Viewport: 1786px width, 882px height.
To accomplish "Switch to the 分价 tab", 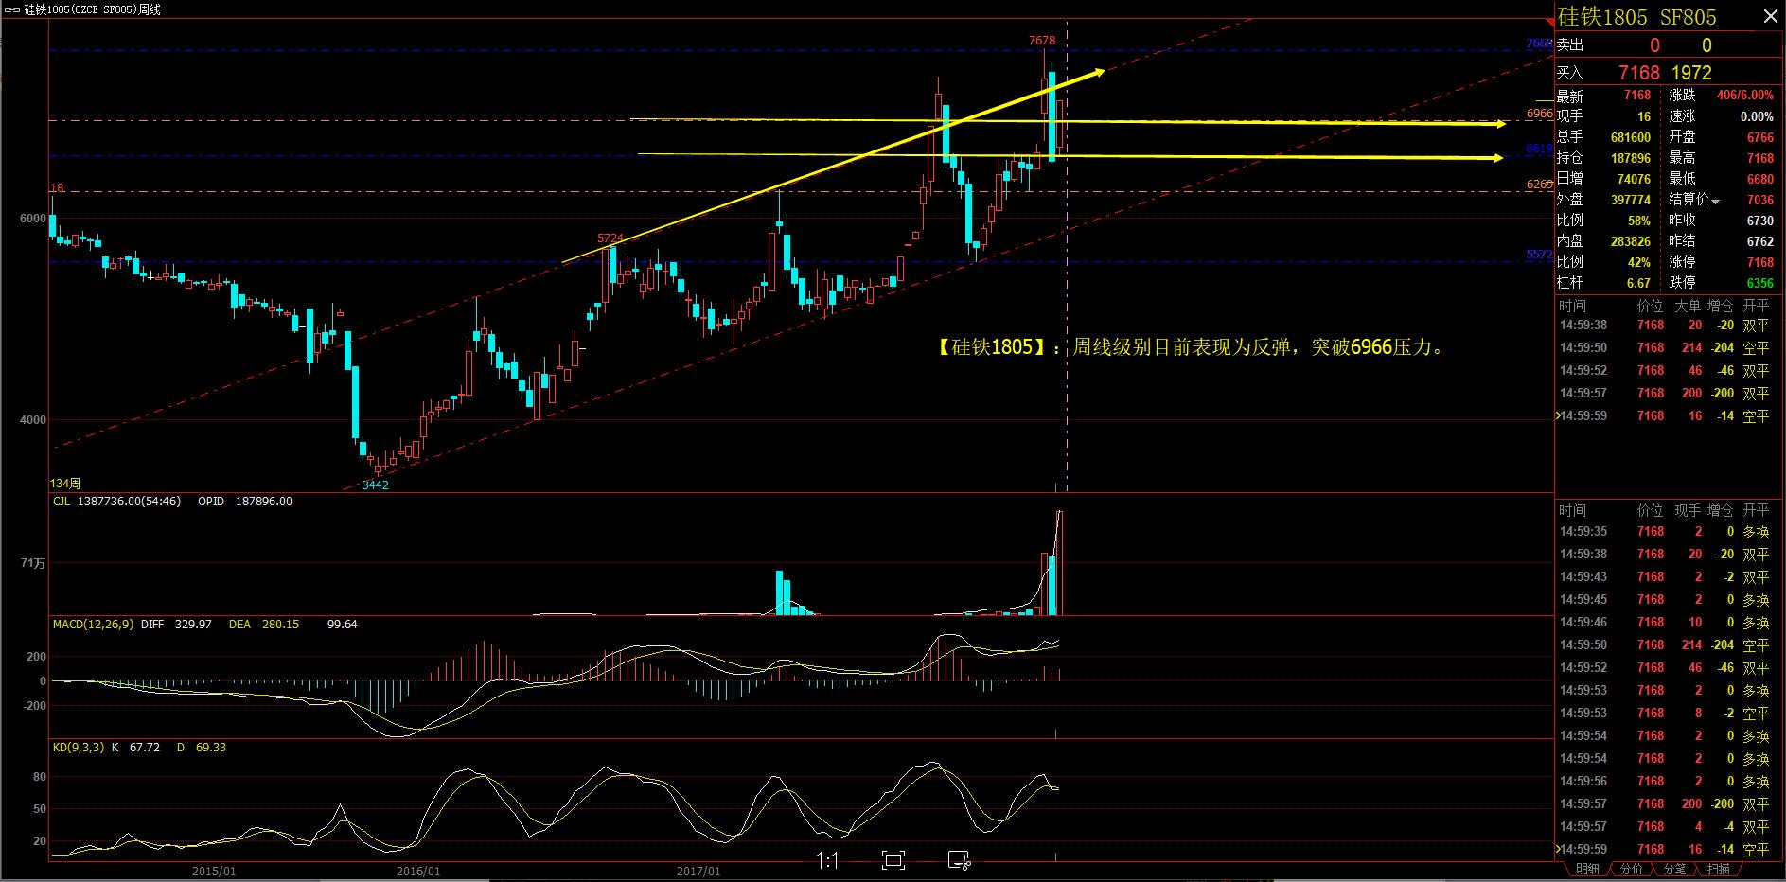I will 1632,869.
